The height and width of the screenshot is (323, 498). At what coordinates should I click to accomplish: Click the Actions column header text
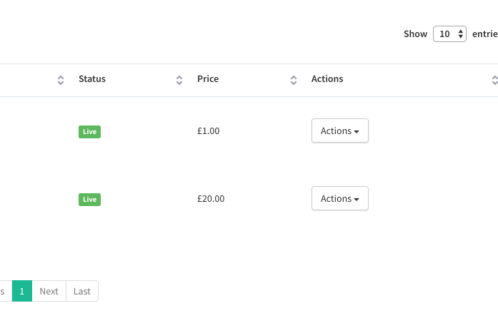click(x=327, y=79)
